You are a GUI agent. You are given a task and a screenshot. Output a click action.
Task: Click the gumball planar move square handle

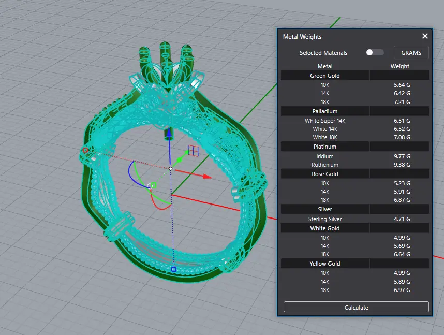point(193,151)
